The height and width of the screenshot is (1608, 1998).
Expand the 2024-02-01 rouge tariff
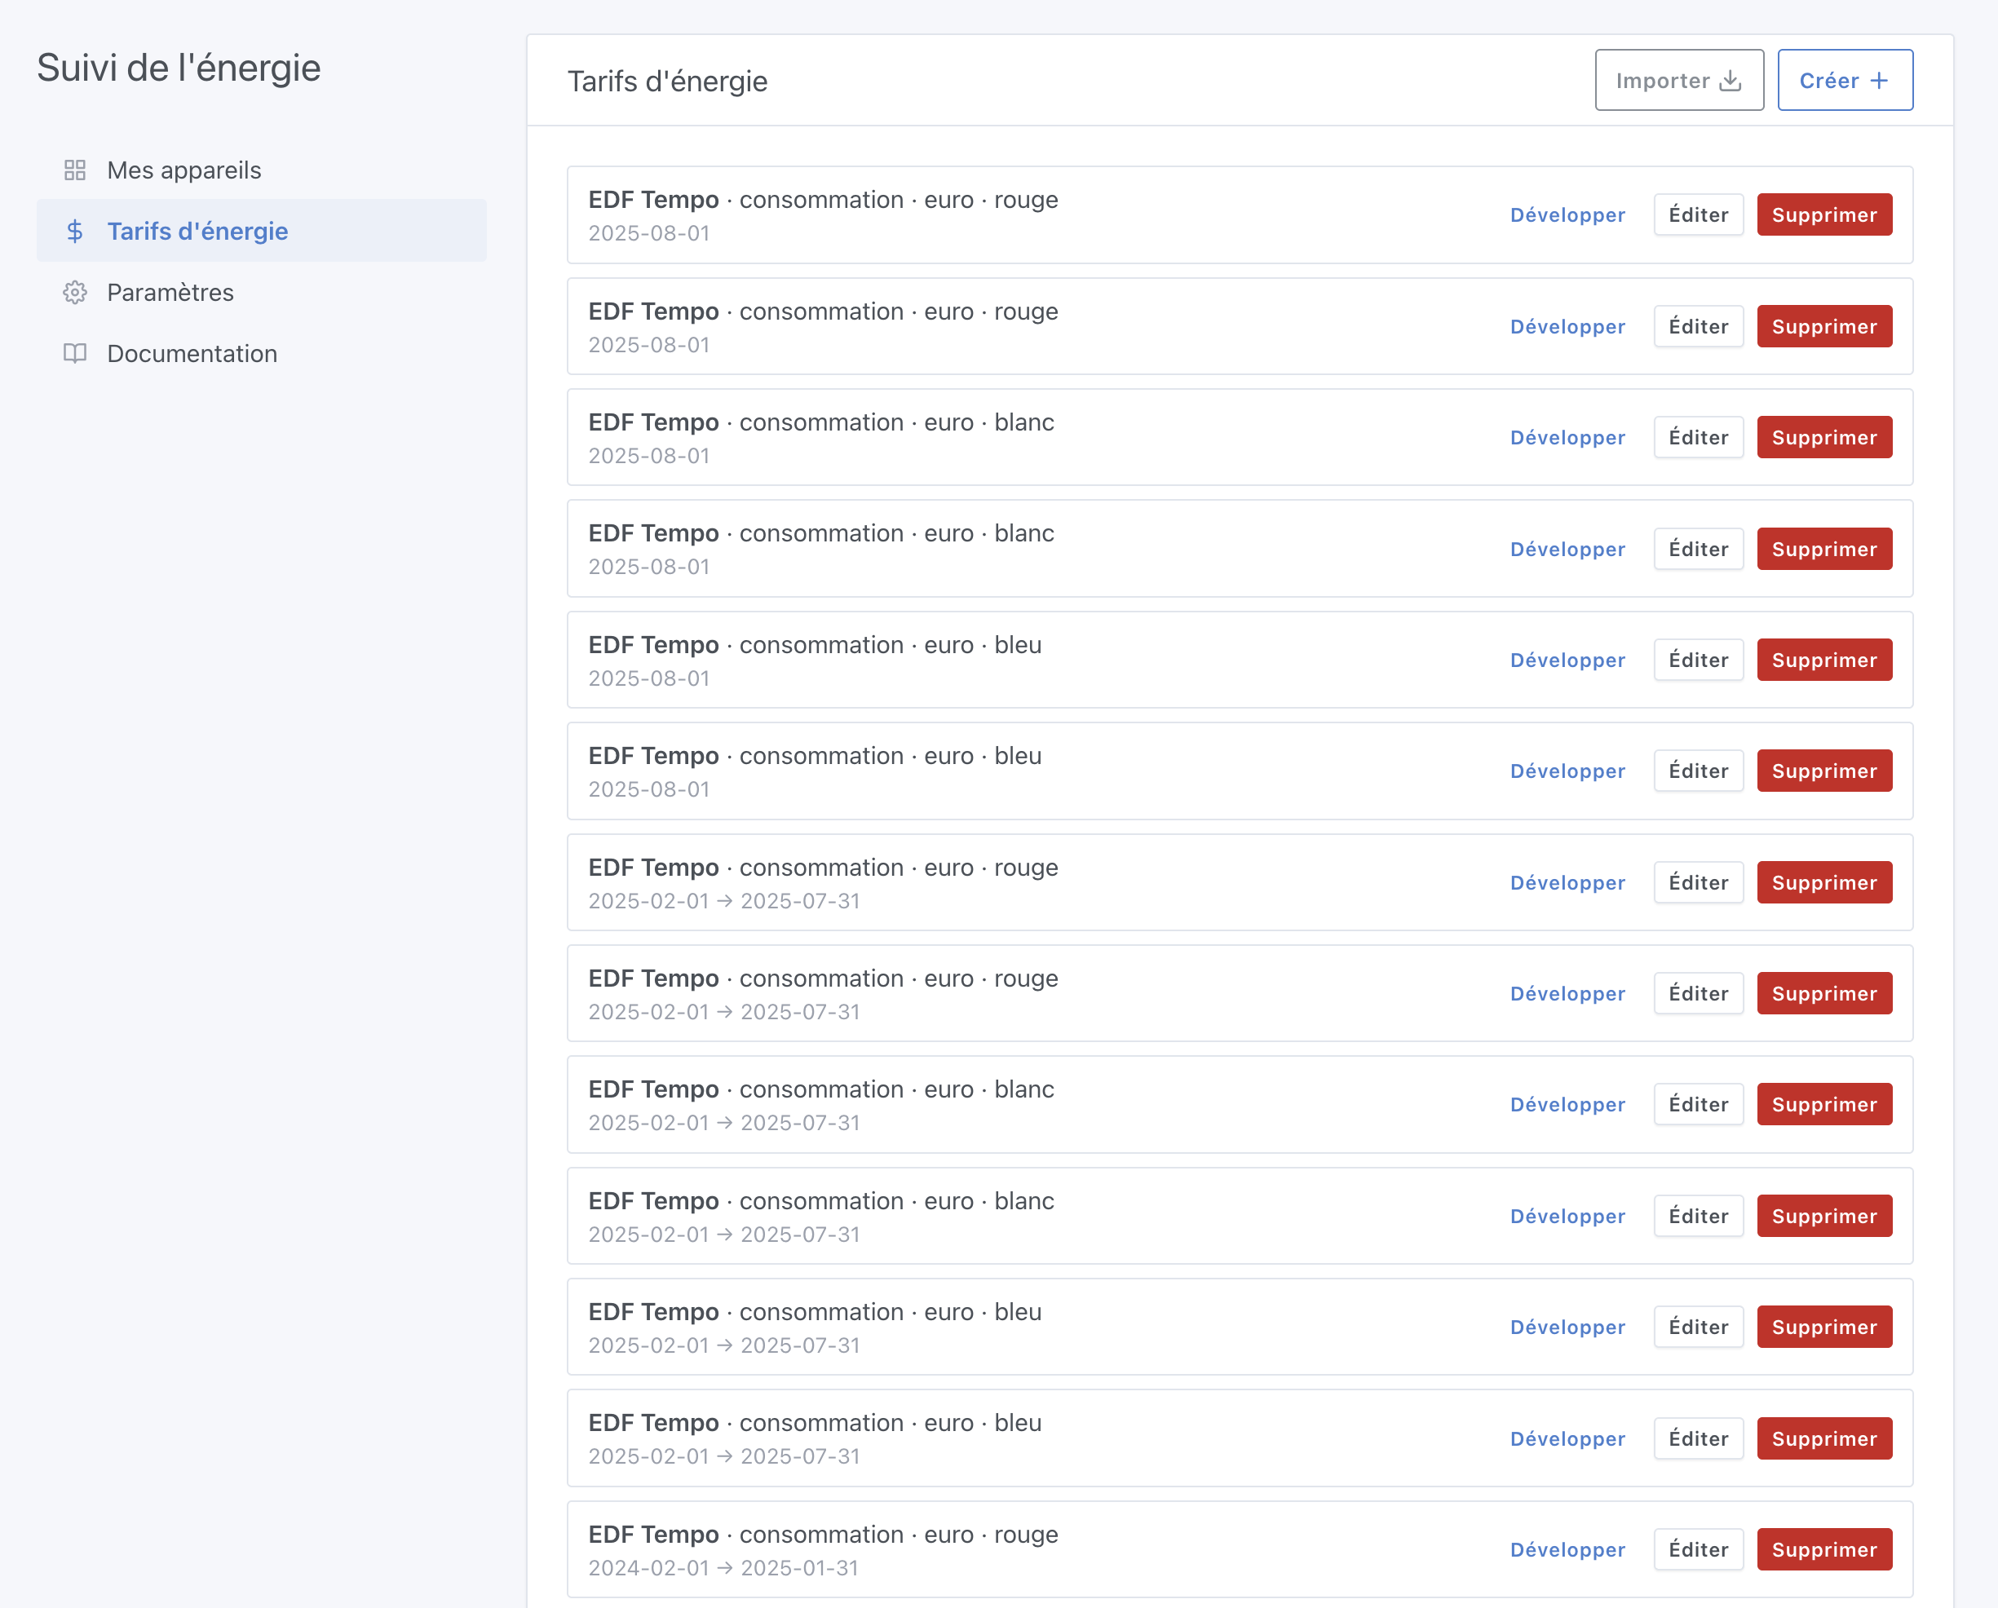pyautogui.click(x=1567, y=1549)
